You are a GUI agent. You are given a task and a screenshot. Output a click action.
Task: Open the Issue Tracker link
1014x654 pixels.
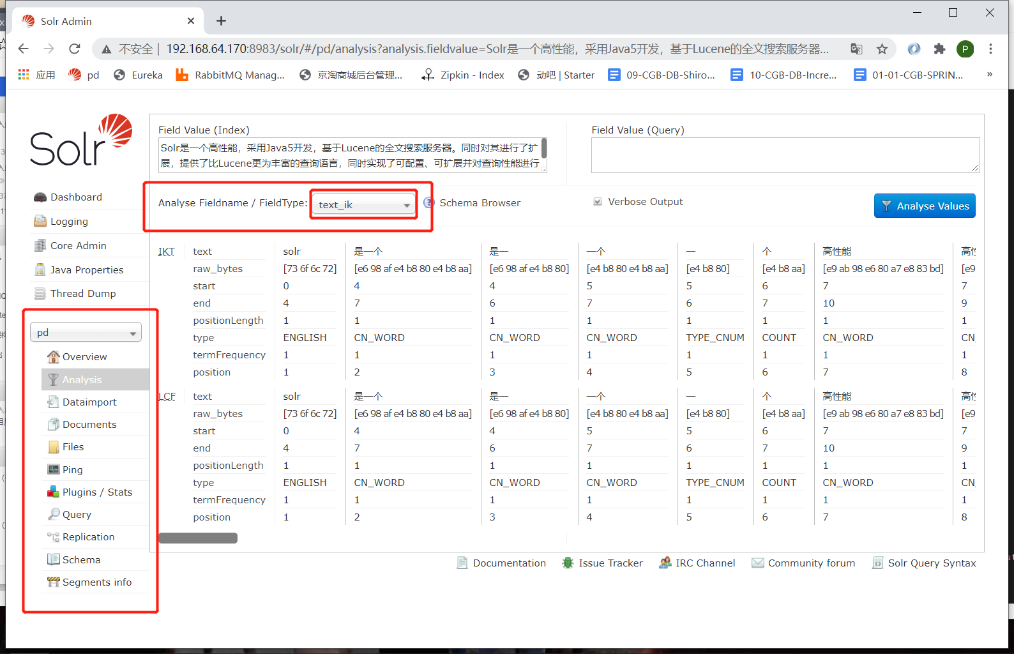pyautogui.click(x=602, y=563)
